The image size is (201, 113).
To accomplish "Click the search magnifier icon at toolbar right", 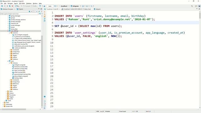I will [192, 6].
